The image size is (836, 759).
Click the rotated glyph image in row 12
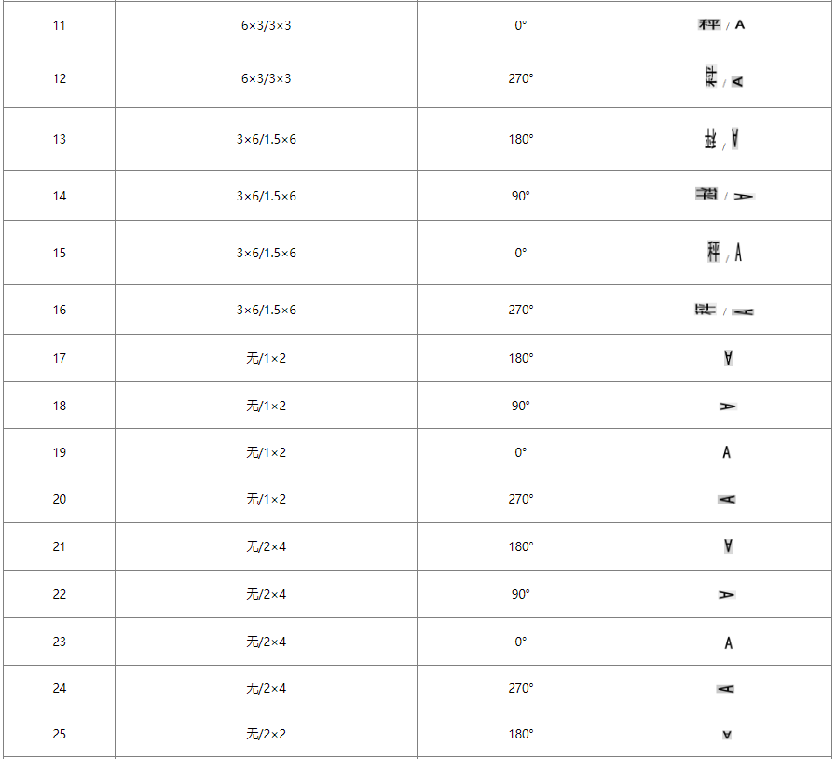[x=712, y=77]
